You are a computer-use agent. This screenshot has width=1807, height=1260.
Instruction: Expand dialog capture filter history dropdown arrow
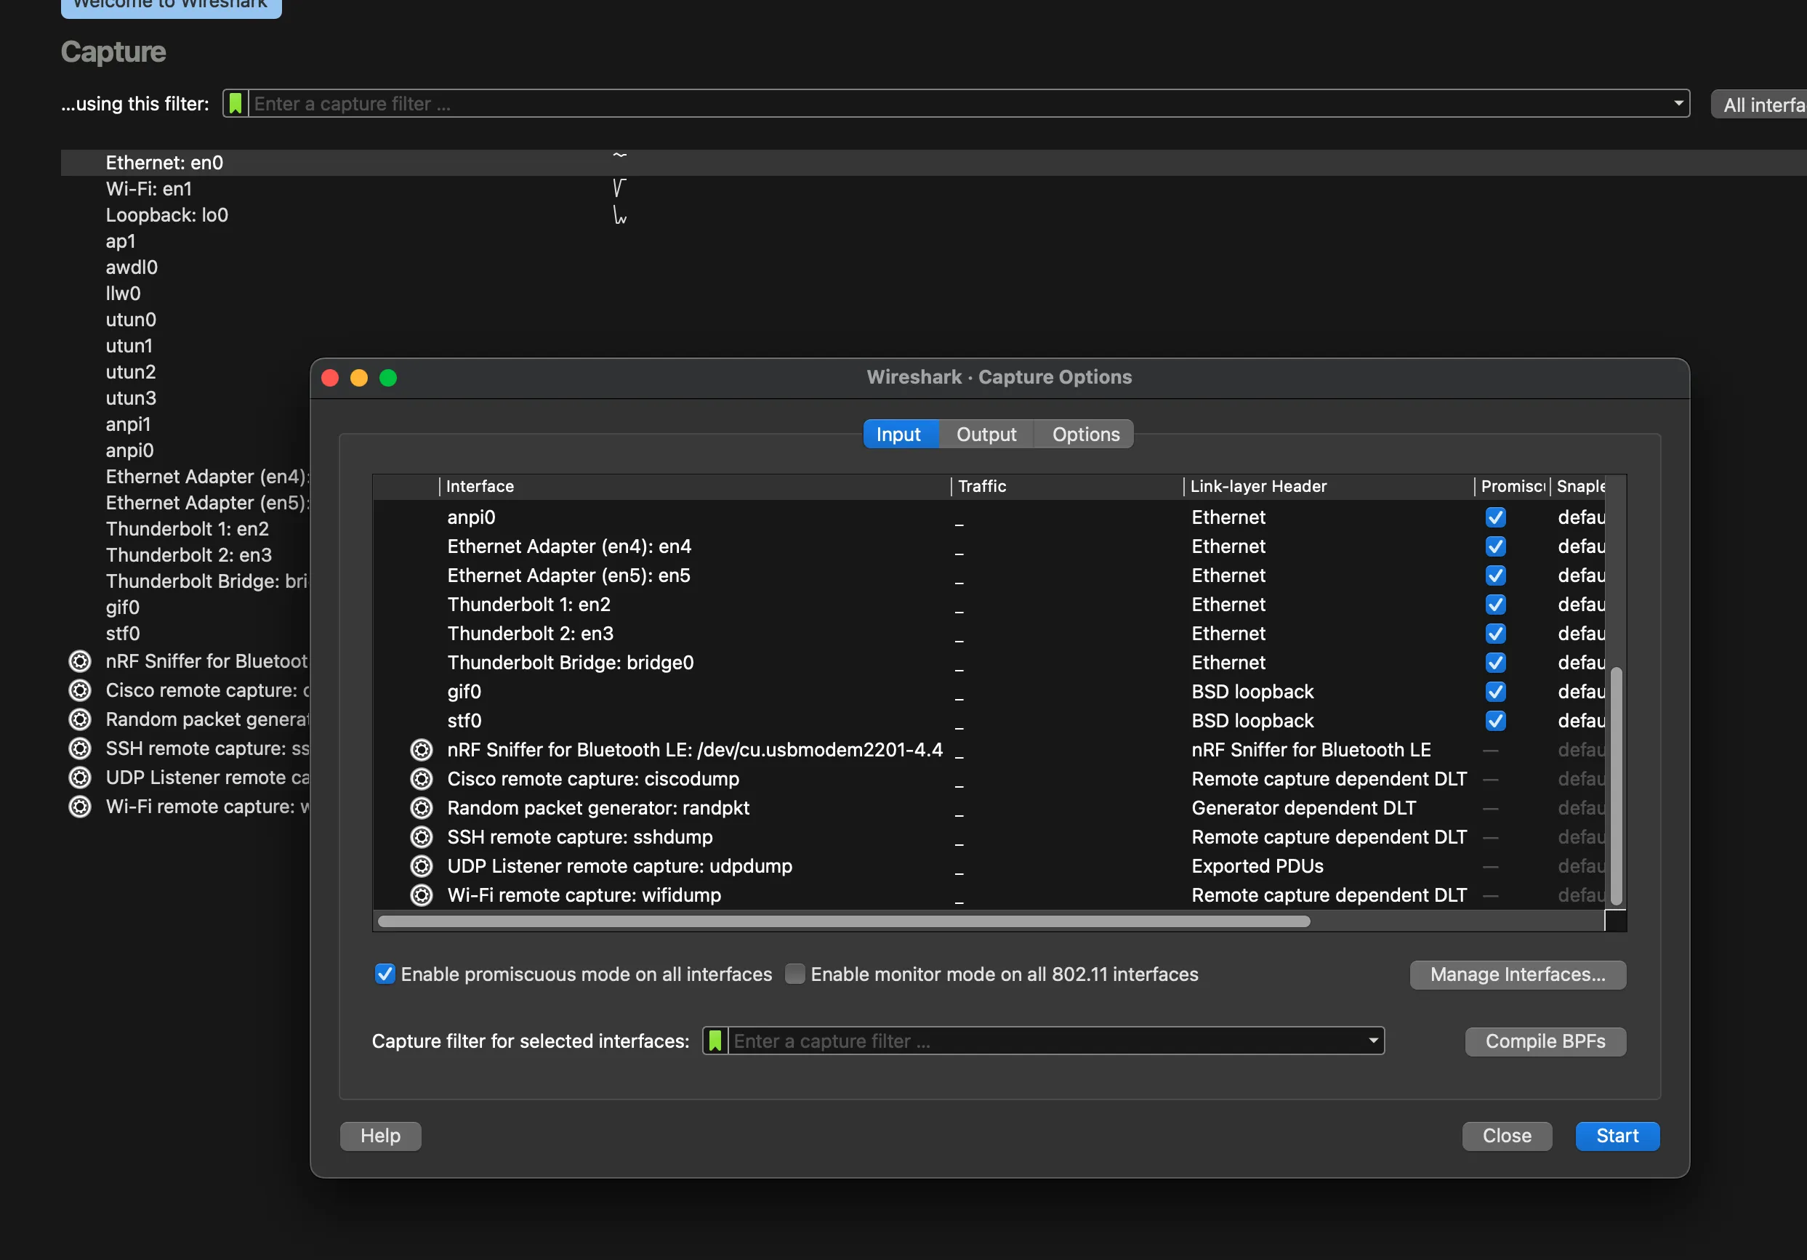click(1373, 1041)
